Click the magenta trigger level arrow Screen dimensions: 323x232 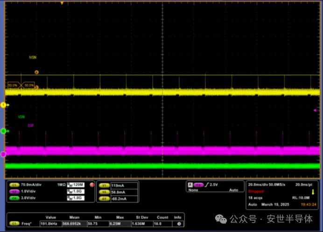(x=316, y=110)
